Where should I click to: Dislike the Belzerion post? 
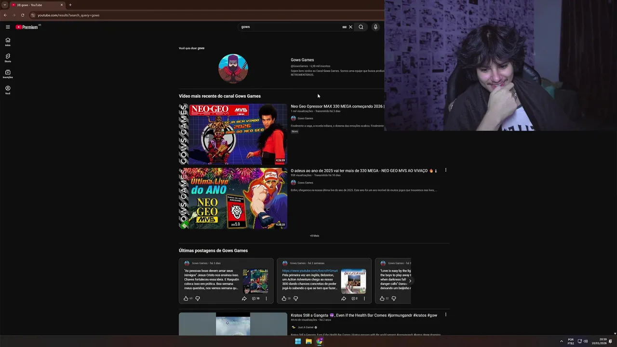pyautogui.click(x=295, y=298)
